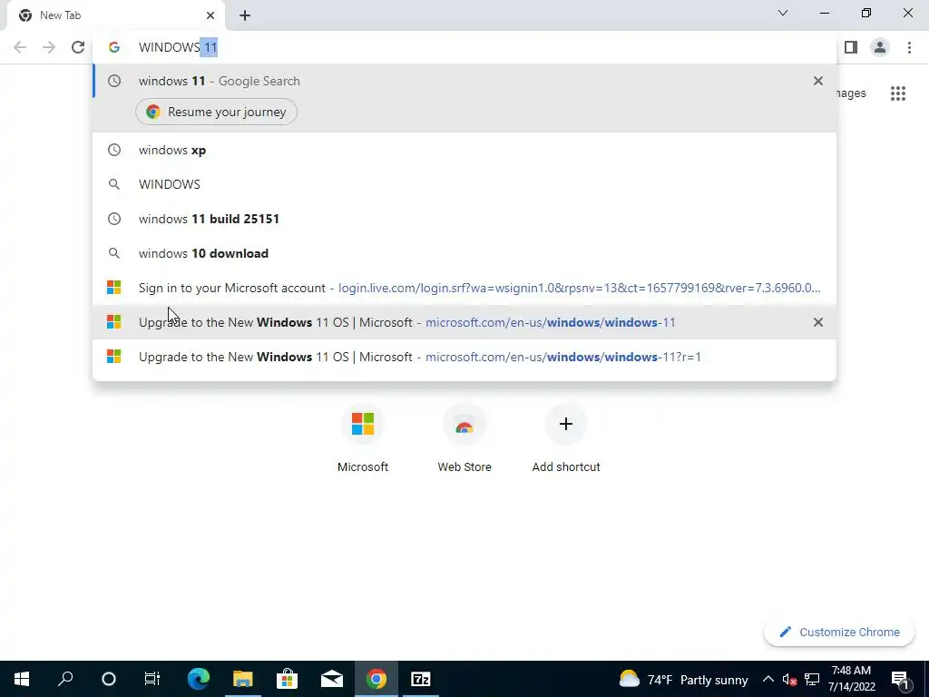Go forward using the forward arrow
This screenshot has height=697, width=929.
[49, 47]
